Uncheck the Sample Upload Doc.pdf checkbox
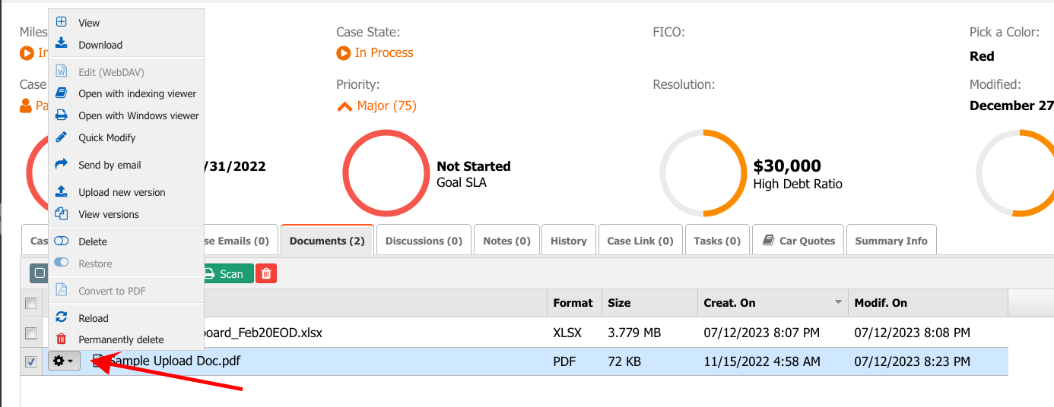This screenshot has width=1054, height=407. (x=31, y=362)
